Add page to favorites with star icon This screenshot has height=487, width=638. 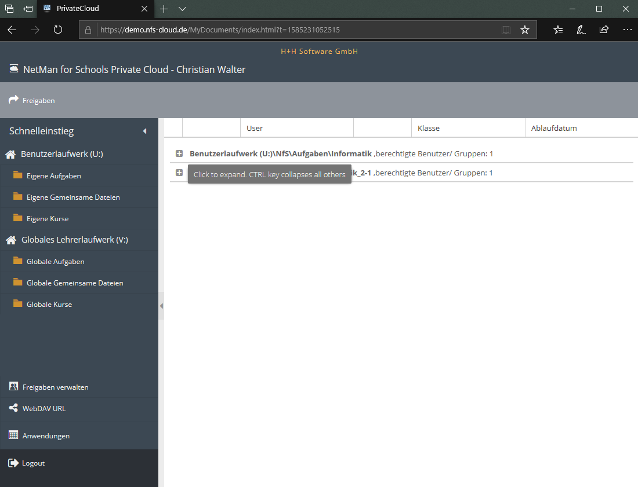click(525, 30)
